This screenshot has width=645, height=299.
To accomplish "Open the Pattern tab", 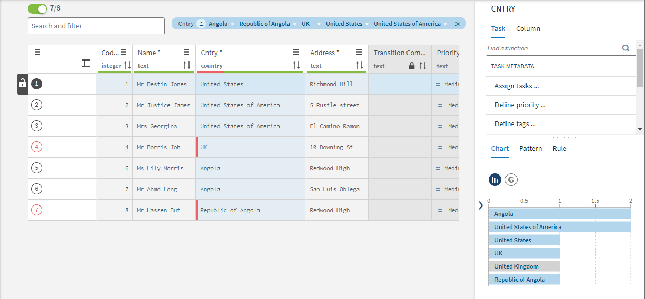I will coord(530,149).
